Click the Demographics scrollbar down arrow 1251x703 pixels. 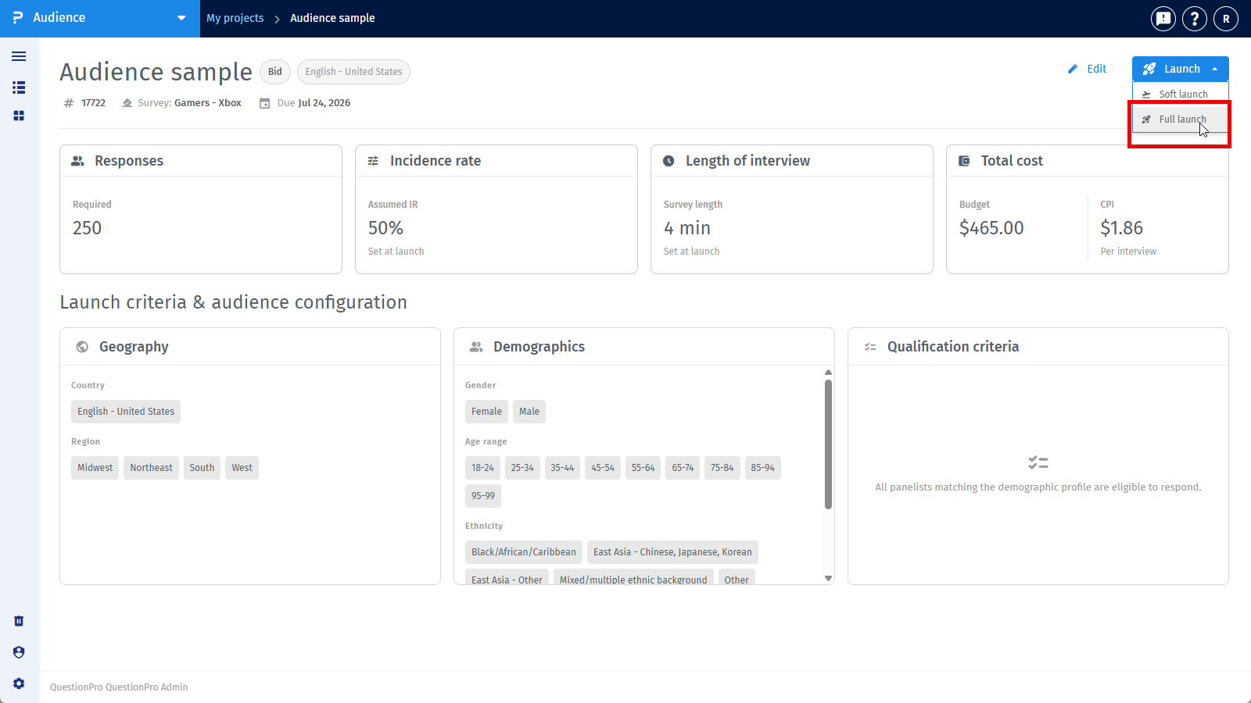(x=829, y=579)
